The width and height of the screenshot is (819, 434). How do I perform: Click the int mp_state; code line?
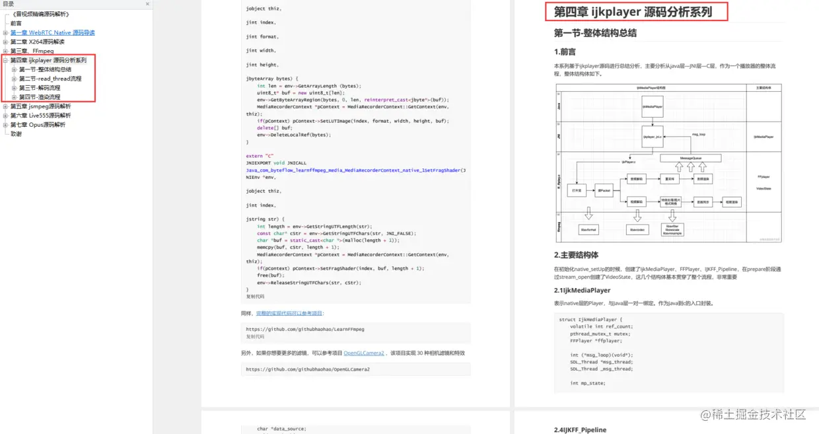[588, 382]
